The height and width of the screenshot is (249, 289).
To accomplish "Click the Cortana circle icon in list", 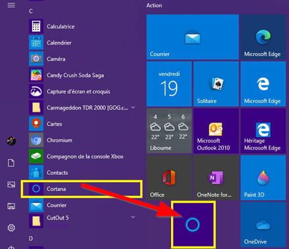I will click(36, 189).
